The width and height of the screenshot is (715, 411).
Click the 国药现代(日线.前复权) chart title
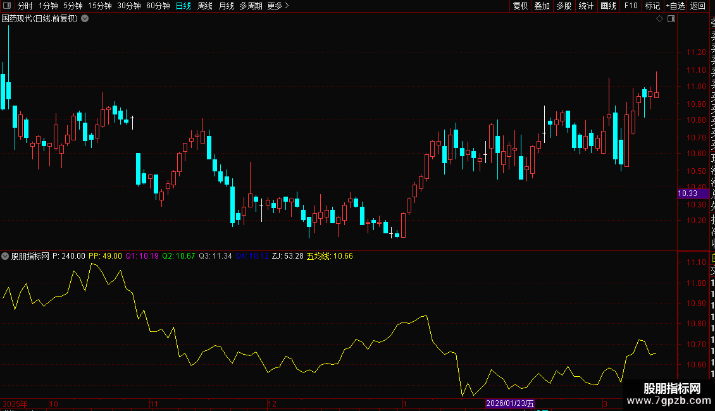[40, 19]
